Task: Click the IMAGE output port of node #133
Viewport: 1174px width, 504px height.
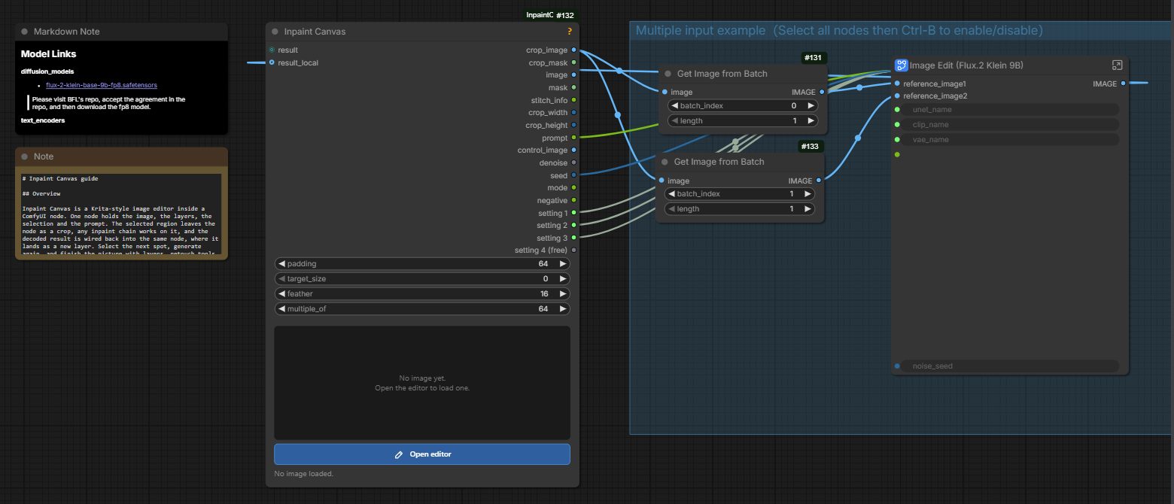Action: pos(819,181)
